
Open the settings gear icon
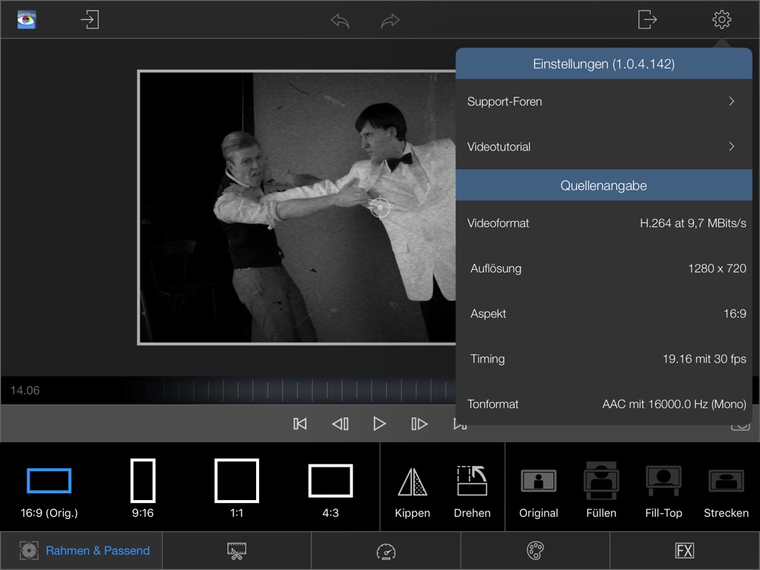tap(721, 20)
